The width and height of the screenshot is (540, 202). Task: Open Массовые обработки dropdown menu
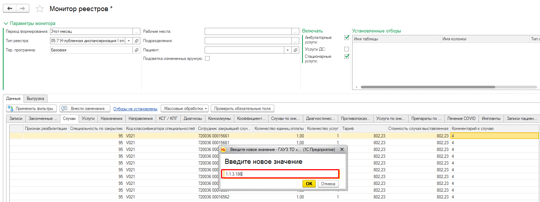click(184, 108)
